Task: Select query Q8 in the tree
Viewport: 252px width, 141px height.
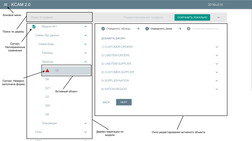Action: [x=47, y=114]
